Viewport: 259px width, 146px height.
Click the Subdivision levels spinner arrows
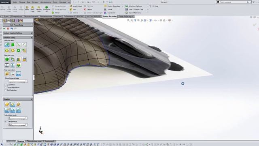(26, 118)
